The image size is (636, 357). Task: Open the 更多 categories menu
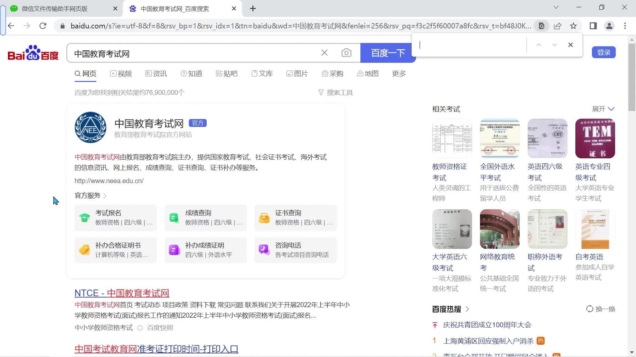[399, 74]
